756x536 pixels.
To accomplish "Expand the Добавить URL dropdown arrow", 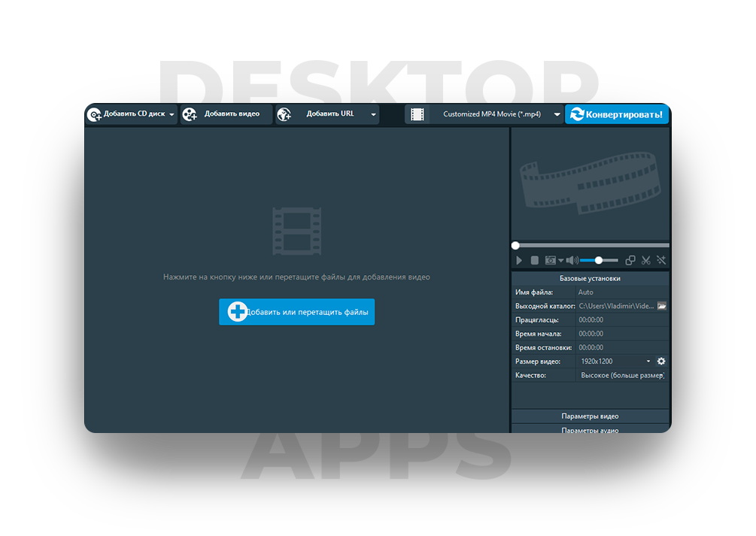I will (x=373, y=115).
